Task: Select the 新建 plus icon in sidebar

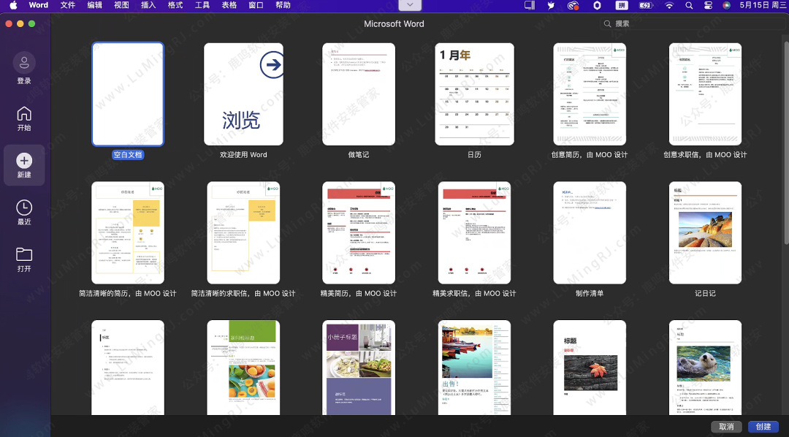Action: click(x=24, y=161)
